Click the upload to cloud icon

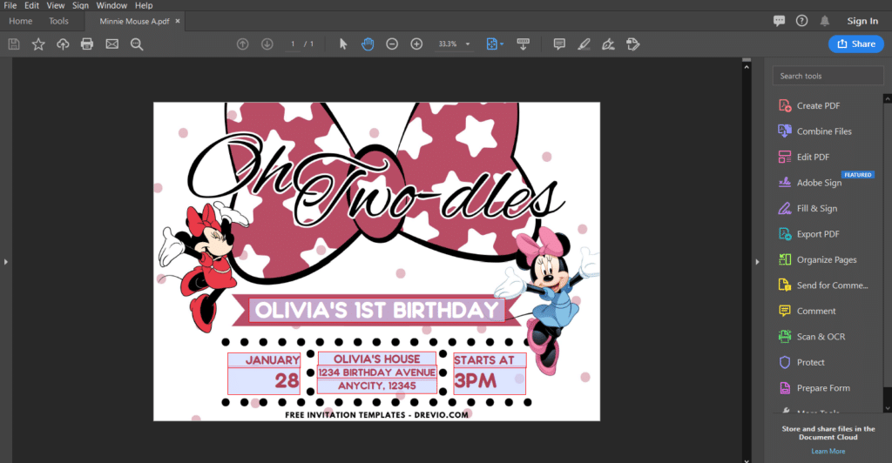pyautogui.click(x=63, y=44)
